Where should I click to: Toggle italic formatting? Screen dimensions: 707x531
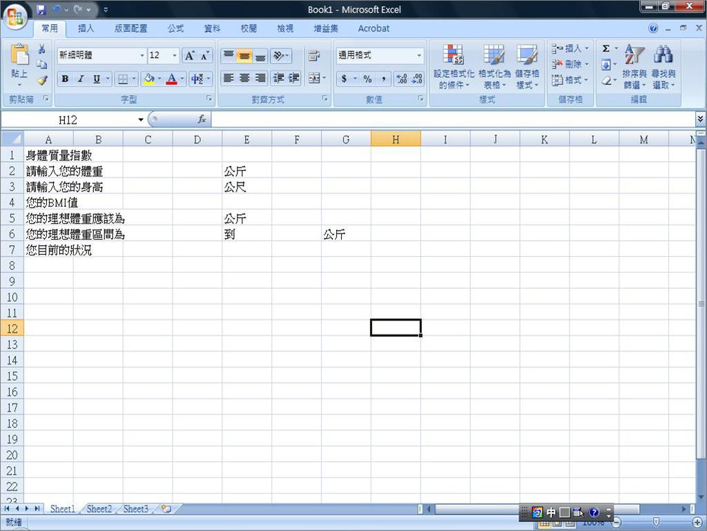coord(81,79)
